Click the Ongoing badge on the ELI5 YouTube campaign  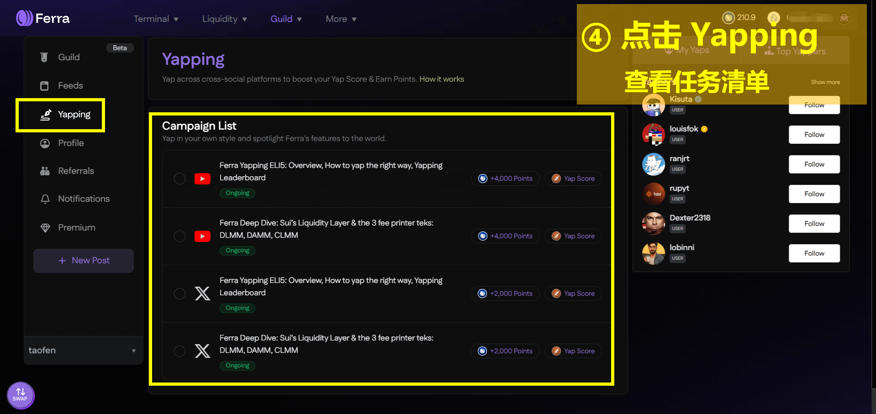click(237, 193)
